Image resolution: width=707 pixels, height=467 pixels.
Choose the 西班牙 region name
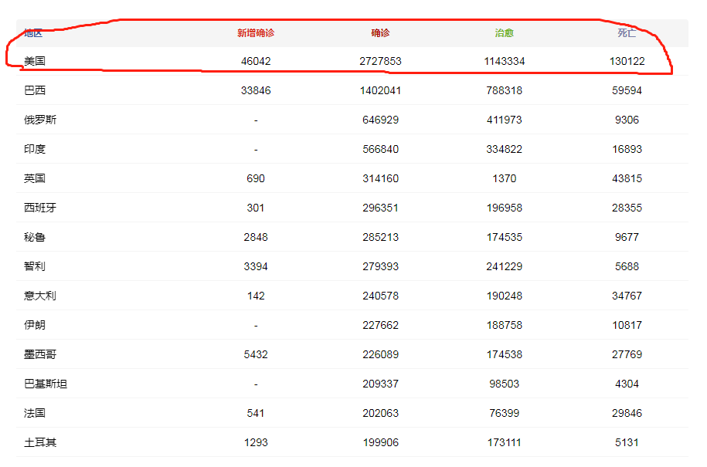coord(40,208)
